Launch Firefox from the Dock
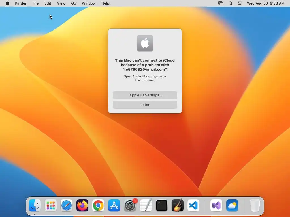The height and width of the screenshot is (217, 290). point(82,205)
